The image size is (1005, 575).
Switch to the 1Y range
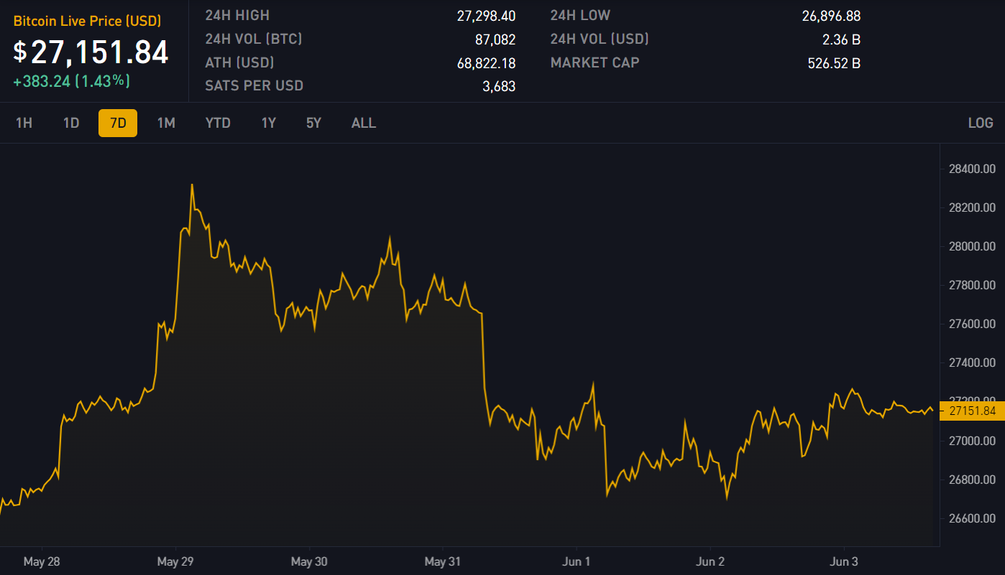click(268, 123)
